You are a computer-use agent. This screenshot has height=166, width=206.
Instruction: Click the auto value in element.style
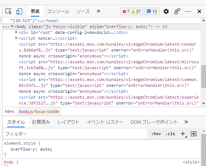click(45, 149)
